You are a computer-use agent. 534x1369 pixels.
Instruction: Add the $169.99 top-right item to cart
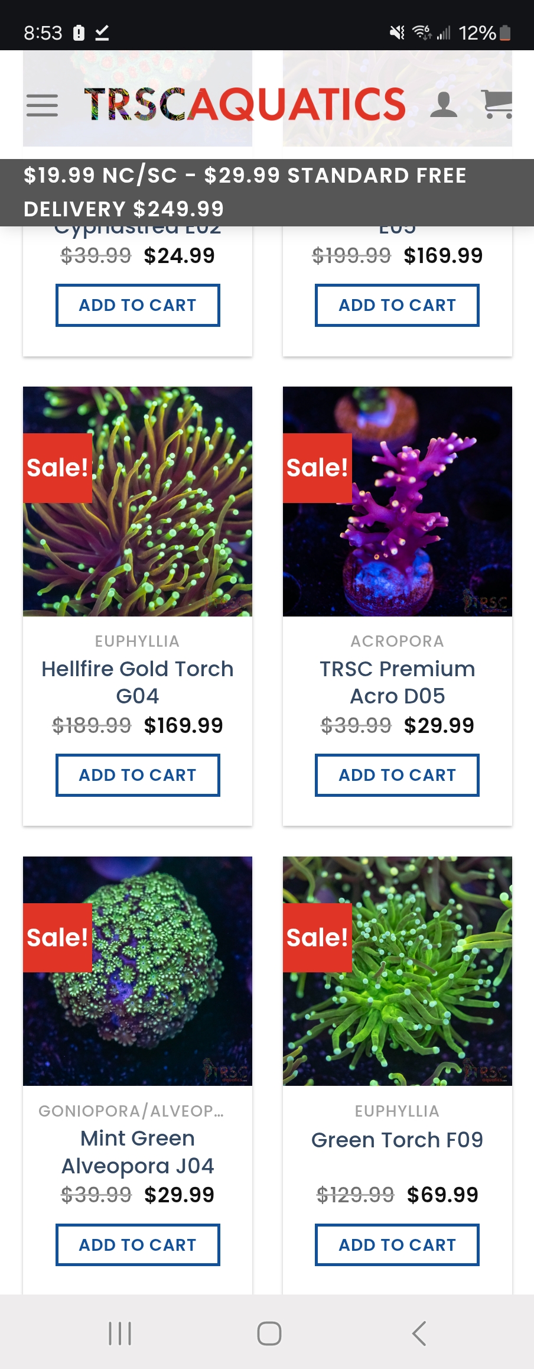(397, 305)
